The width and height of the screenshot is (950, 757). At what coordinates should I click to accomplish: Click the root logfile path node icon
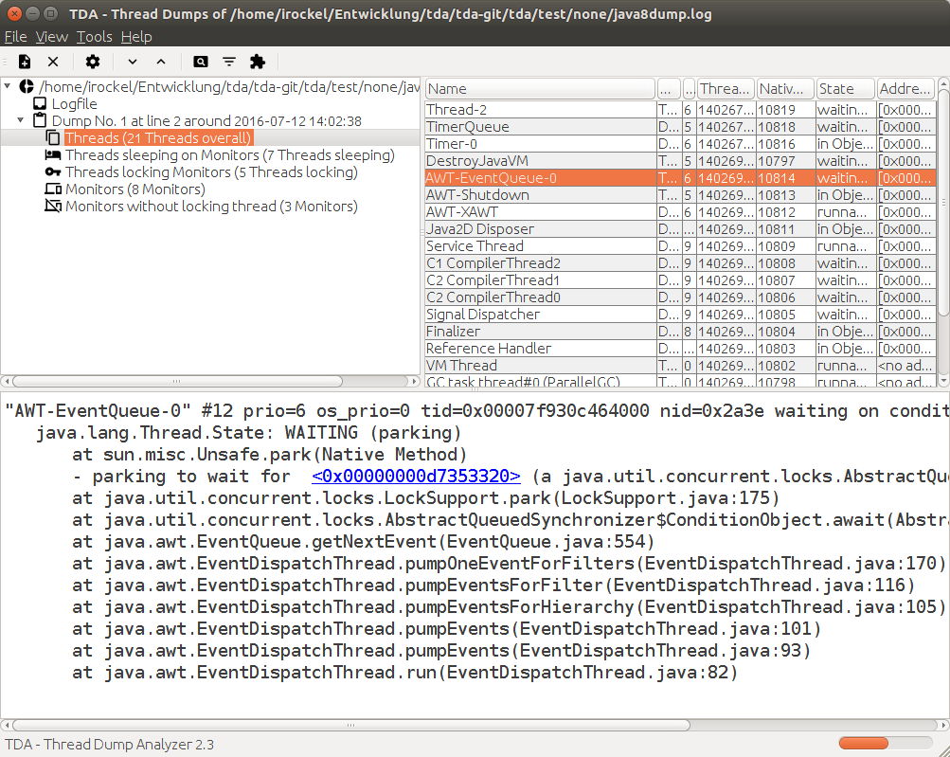pos(27,86)
